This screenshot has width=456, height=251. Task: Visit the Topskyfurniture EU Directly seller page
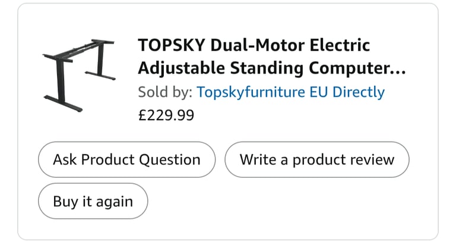(x=290, y=92)
